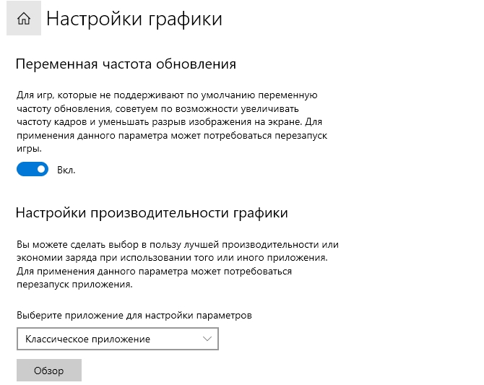This screenshot has height=385, width=484.
Task: Toggle the variable refresh rate switch
Action: click(x=32, y=170)
